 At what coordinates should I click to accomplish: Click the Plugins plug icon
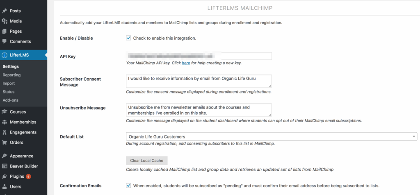[x=4, y=177]
